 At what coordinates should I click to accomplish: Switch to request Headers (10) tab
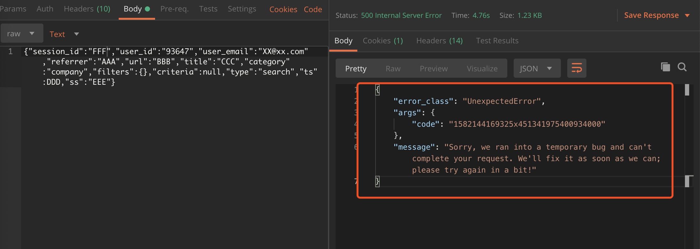(87, 9)
